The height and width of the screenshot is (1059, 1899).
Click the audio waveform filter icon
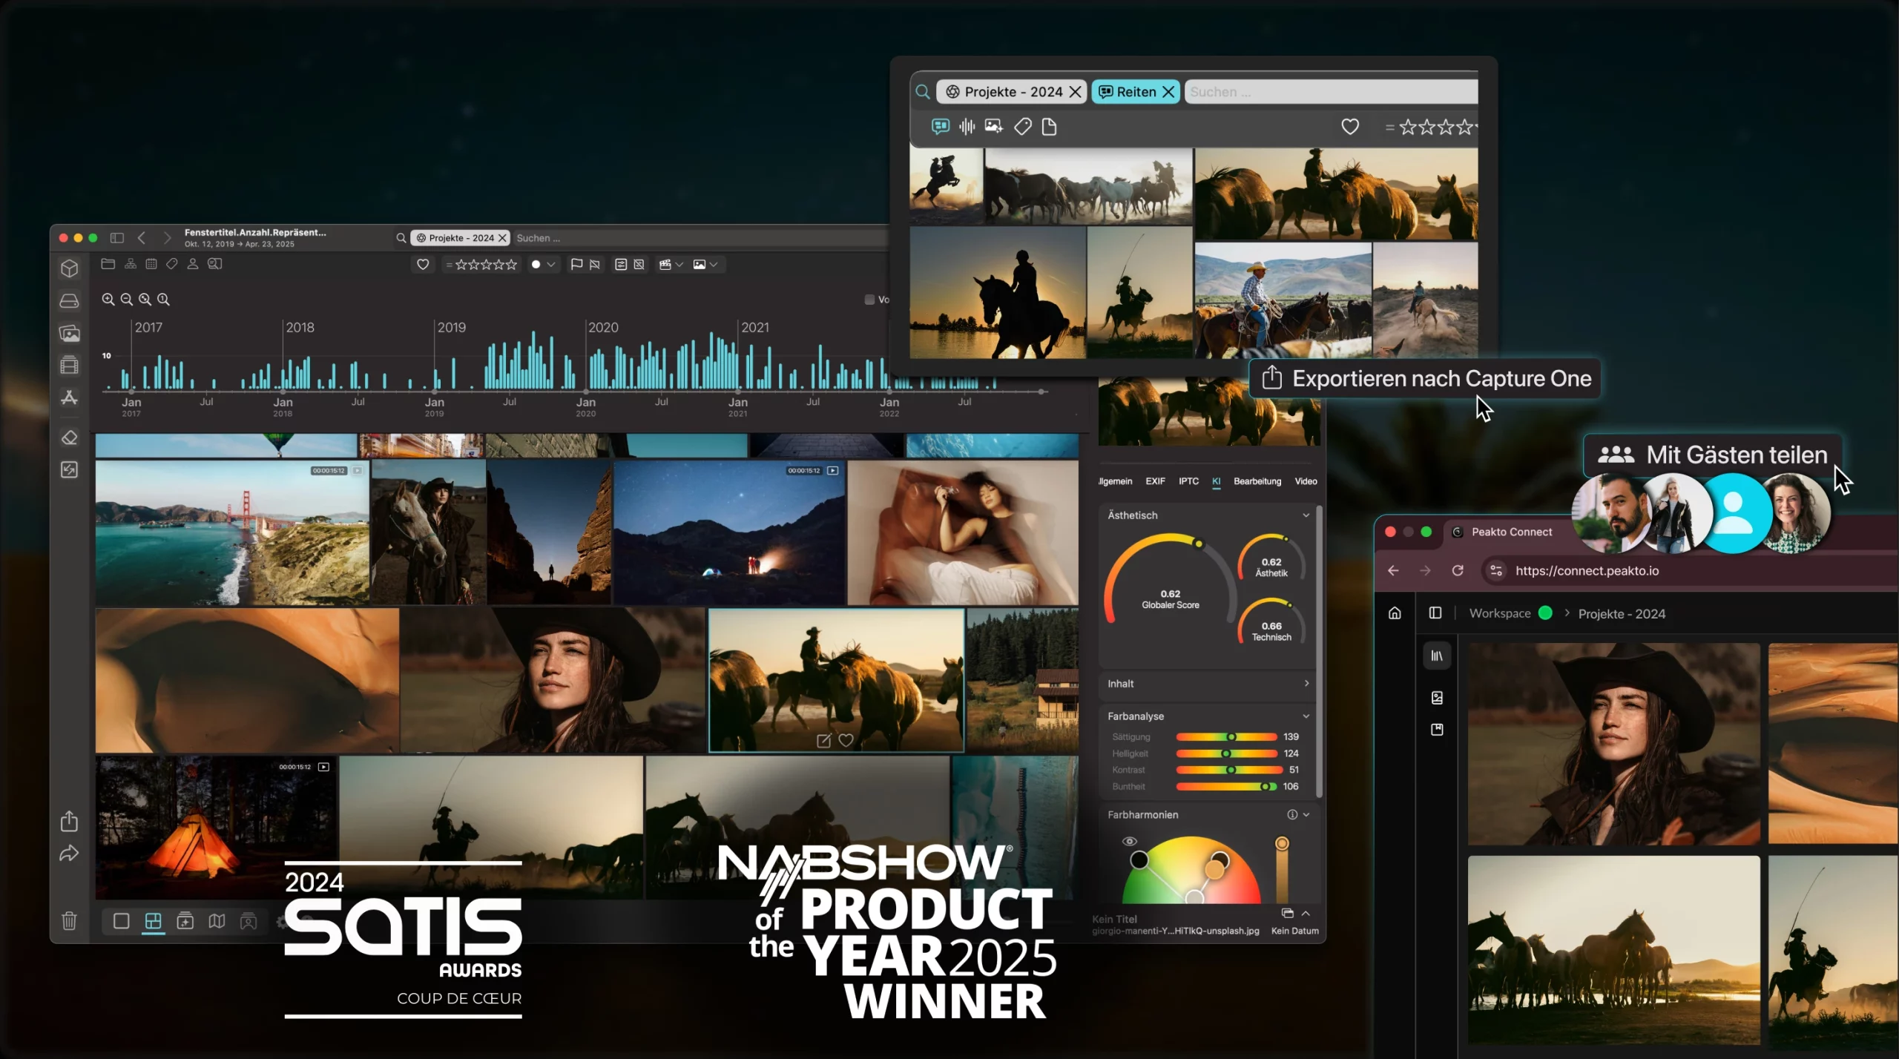tap(967, 127)
